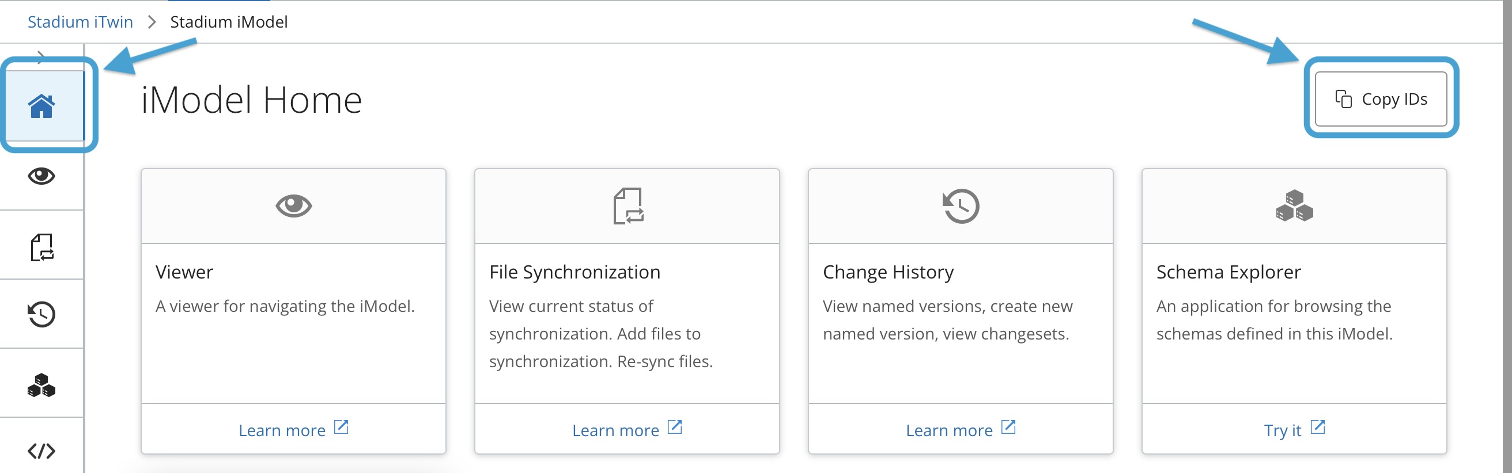Open Schema Explorer cubes icon in sidebar

coord(41,384)
